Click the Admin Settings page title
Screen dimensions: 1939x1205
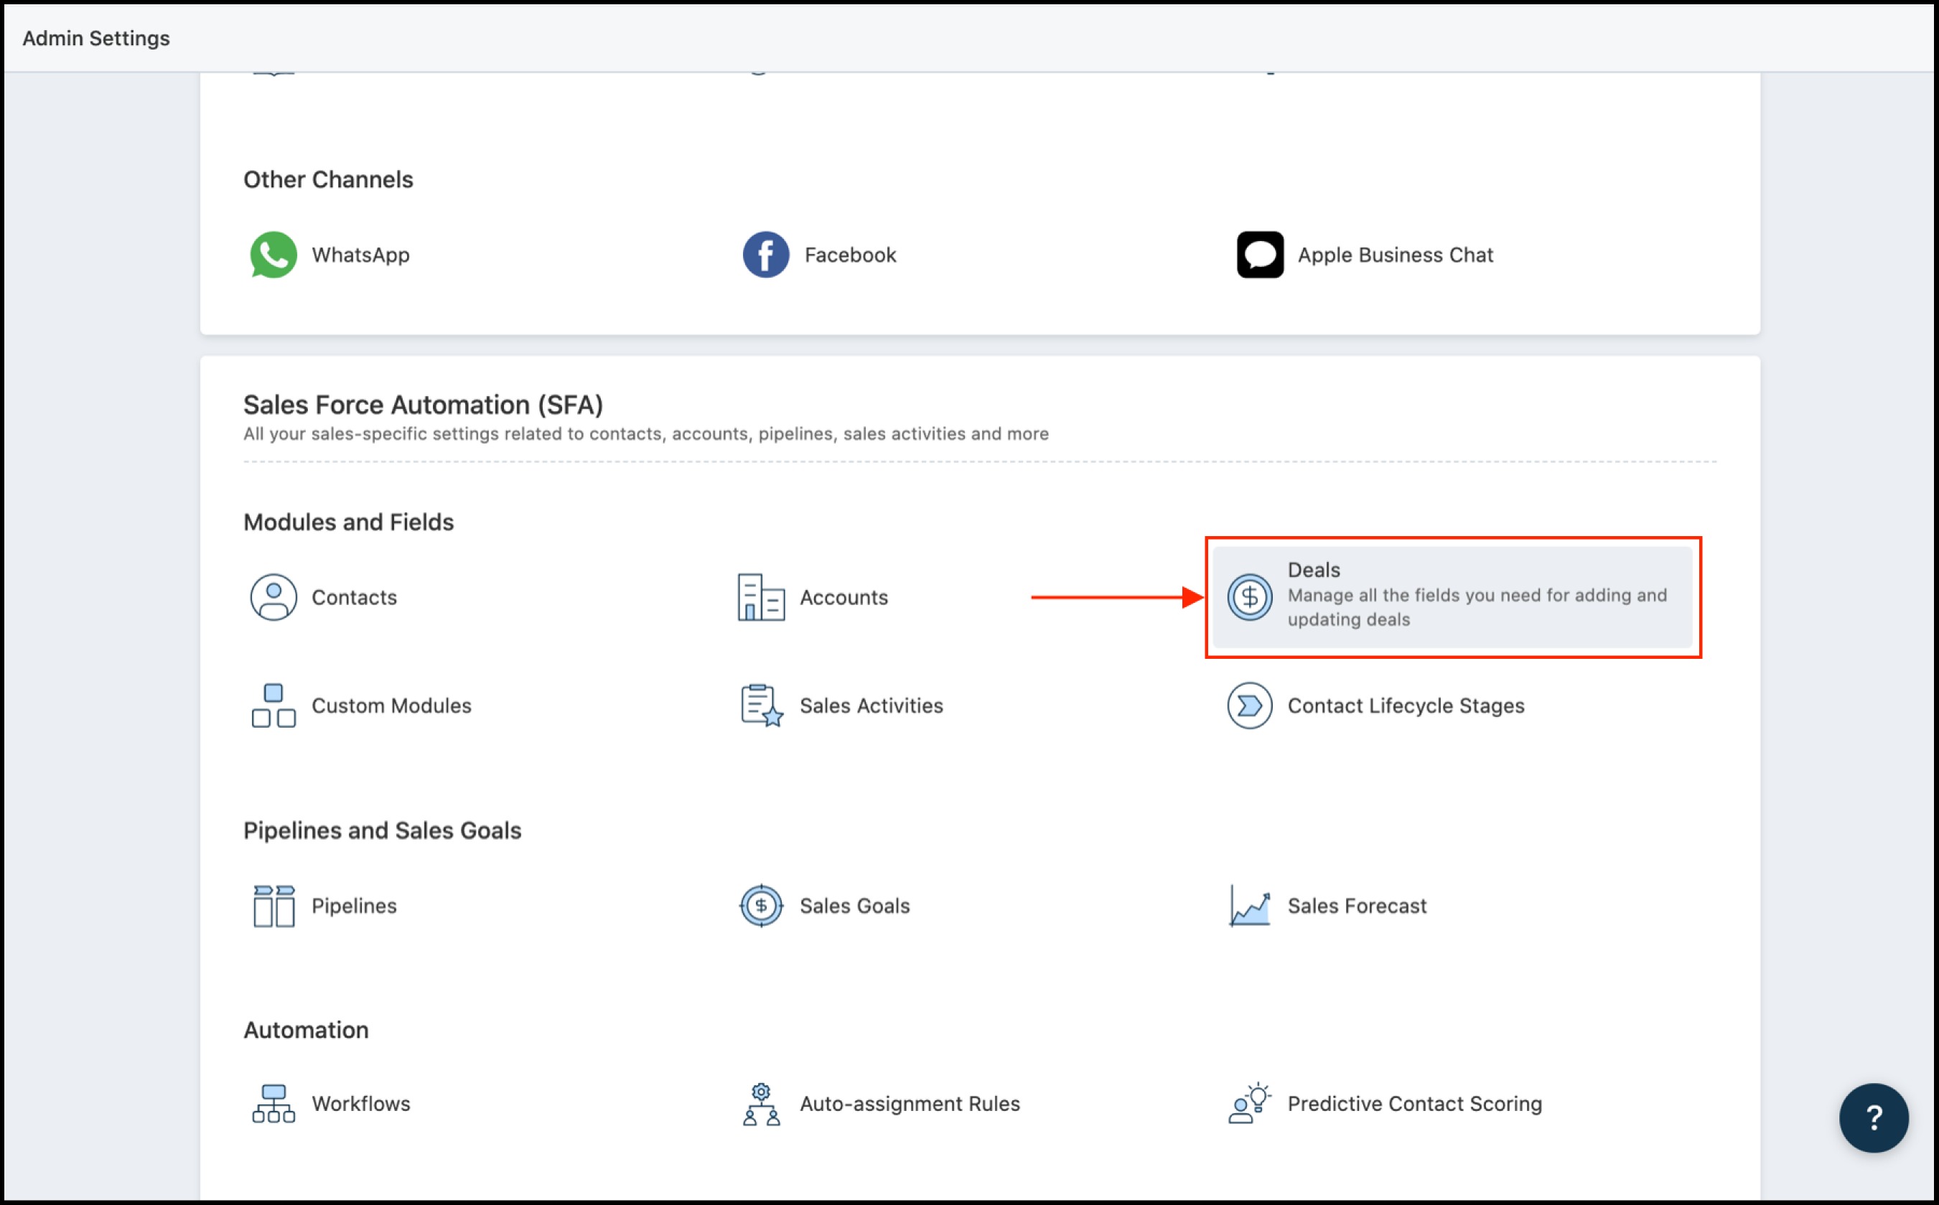95,38
